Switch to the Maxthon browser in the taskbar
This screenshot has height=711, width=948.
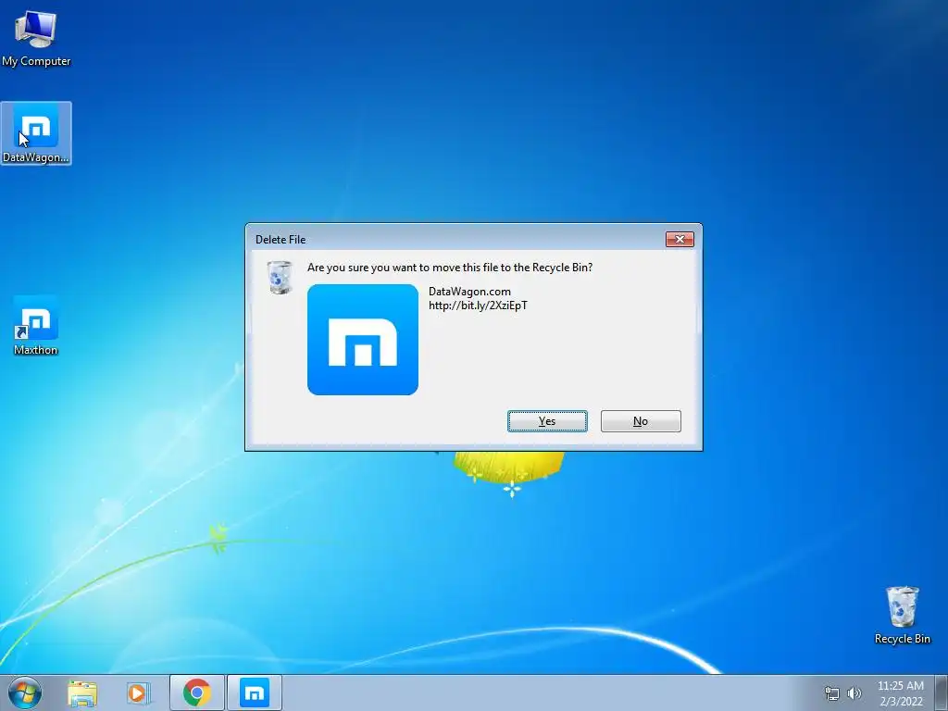point(254,692)
